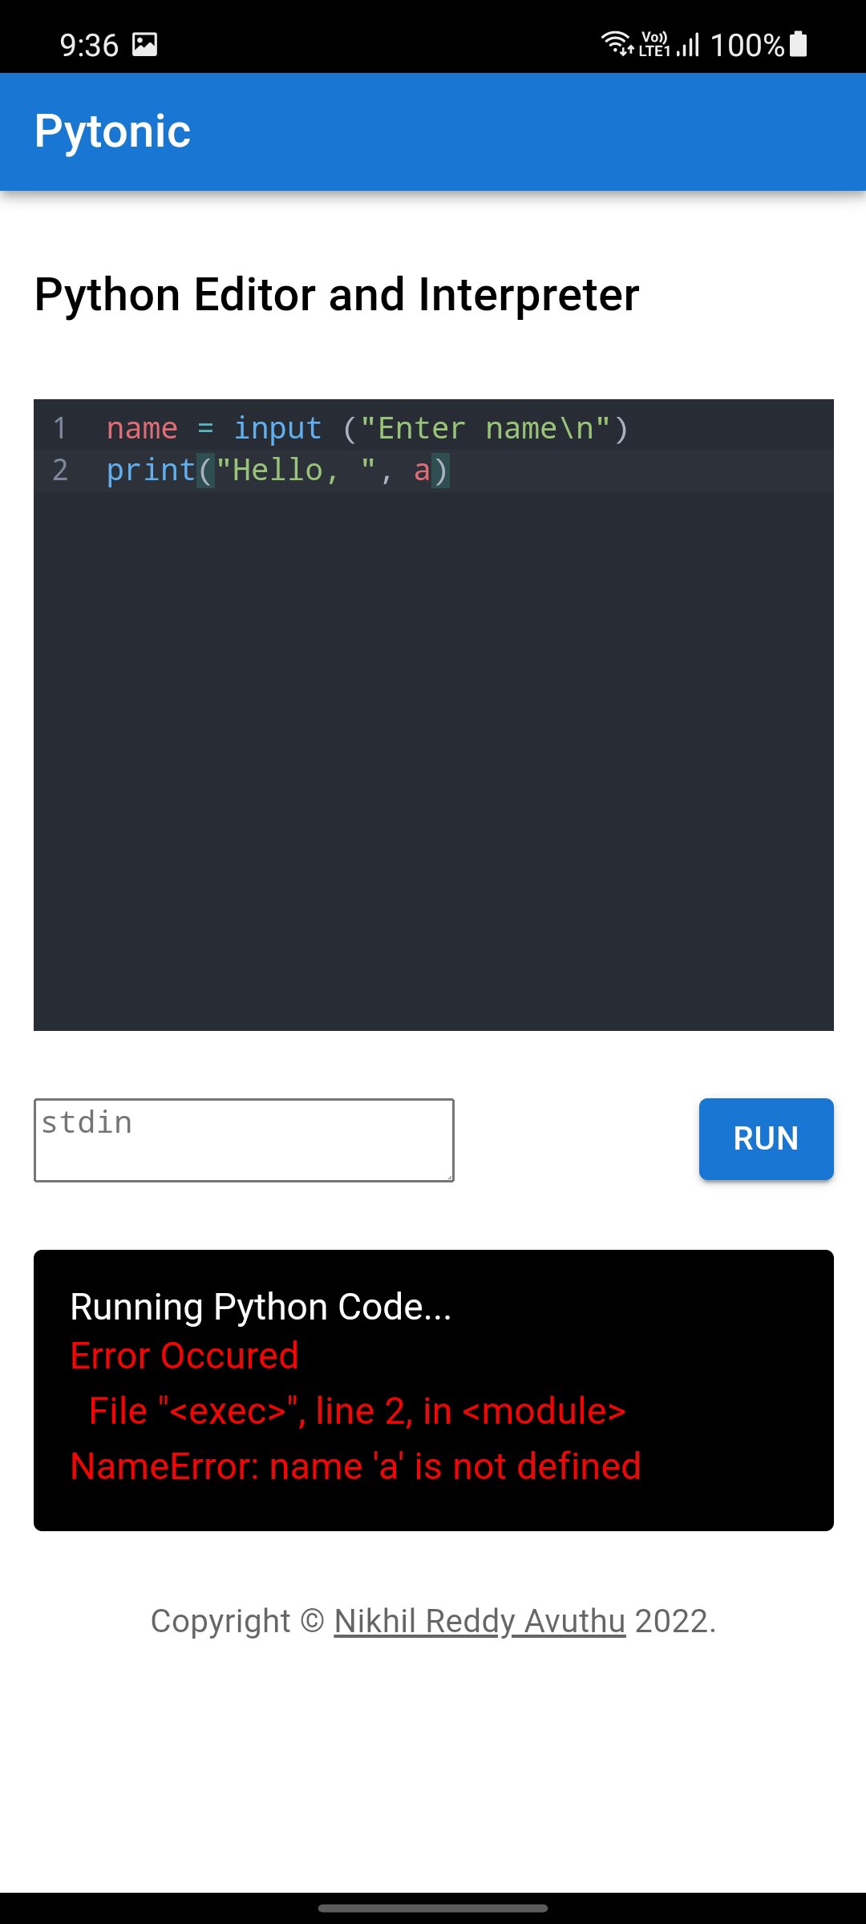Tap the VoLTE network indicator icon
866x1924 pixels.
coord(654,44)
